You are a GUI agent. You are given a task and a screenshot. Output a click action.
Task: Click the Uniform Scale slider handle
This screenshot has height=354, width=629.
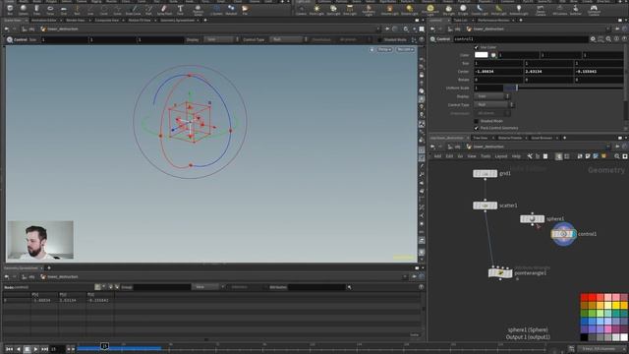point(517,88)
